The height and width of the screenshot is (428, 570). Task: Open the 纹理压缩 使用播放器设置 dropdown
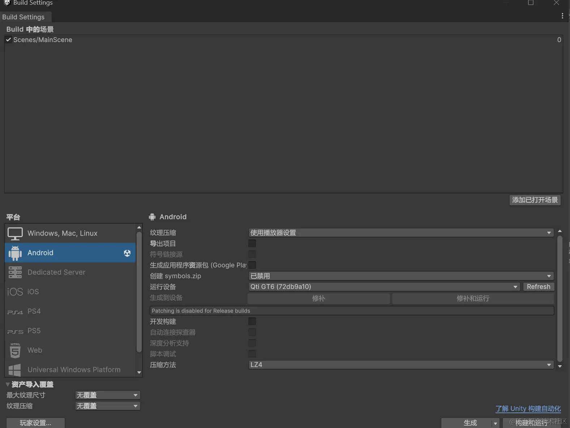click(401, 233)
